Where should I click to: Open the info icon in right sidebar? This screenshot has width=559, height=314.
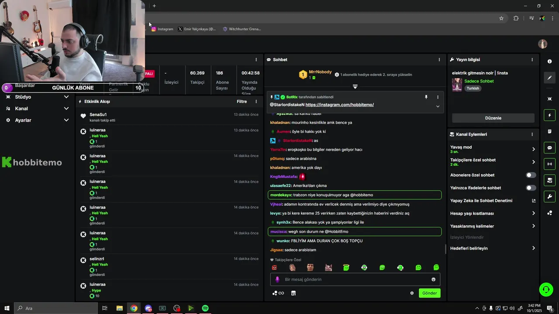coord(549,61)
